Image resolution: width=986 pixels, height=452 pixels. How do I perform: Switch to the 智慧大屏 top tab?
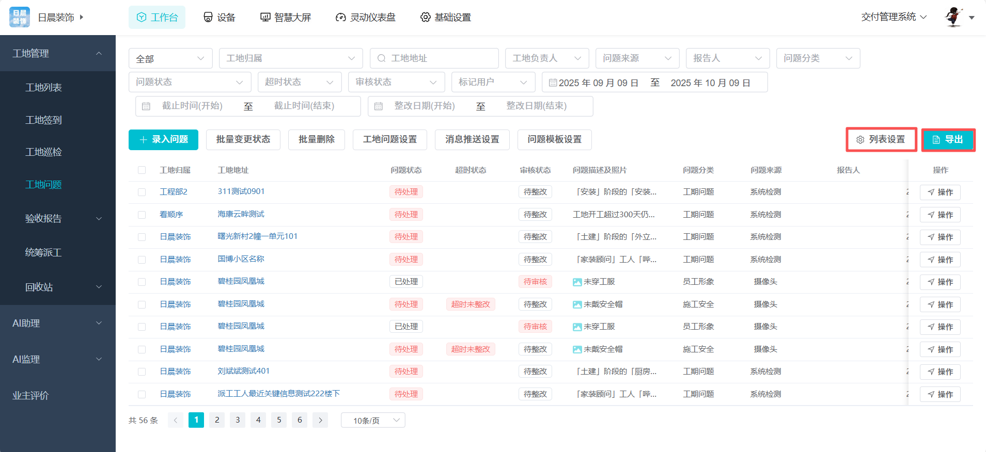286,18
